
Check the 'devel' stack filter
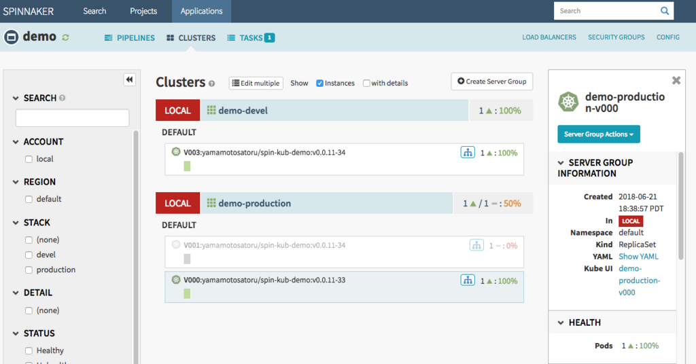click(x=29, y=255)
